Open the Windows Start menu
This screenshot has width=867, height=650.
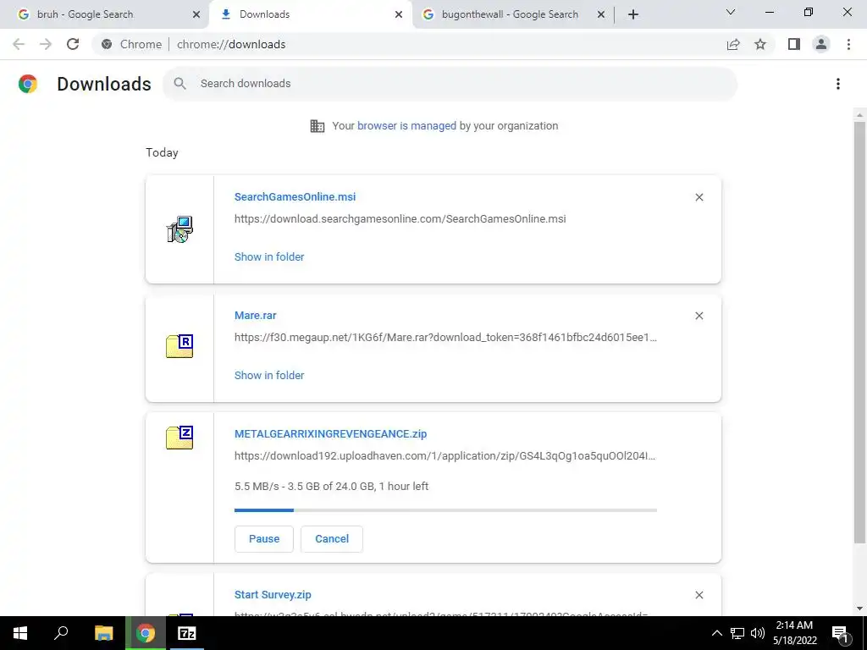pyautogui.click(x=20, y=633)
